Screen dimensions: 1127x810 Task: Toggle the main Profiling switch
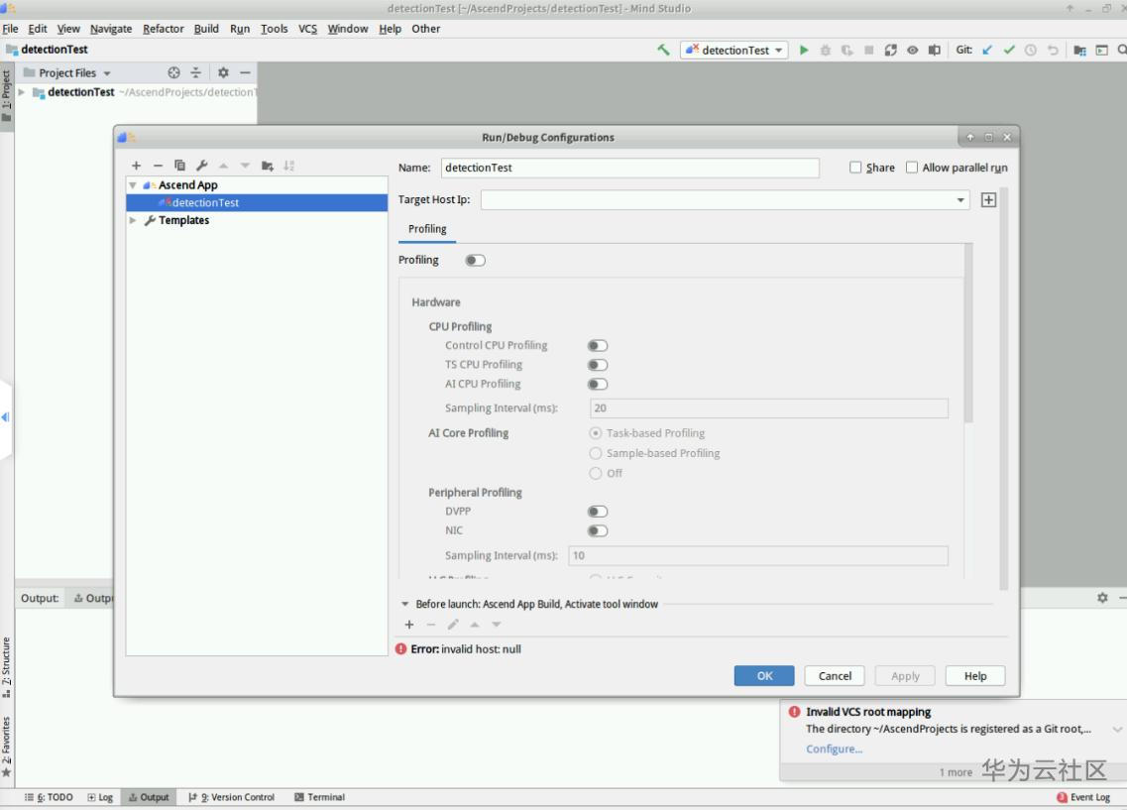tap(475, 260)
